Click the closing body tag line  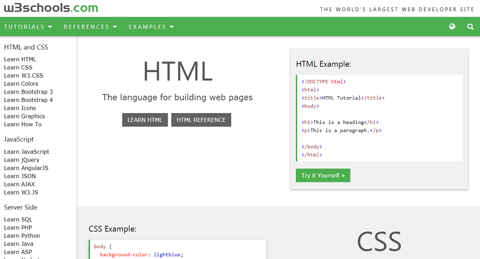312,146
